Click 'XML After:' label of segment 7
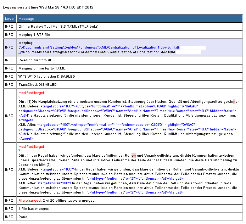Viewport: 246px width, 224px height. point(27,183)
